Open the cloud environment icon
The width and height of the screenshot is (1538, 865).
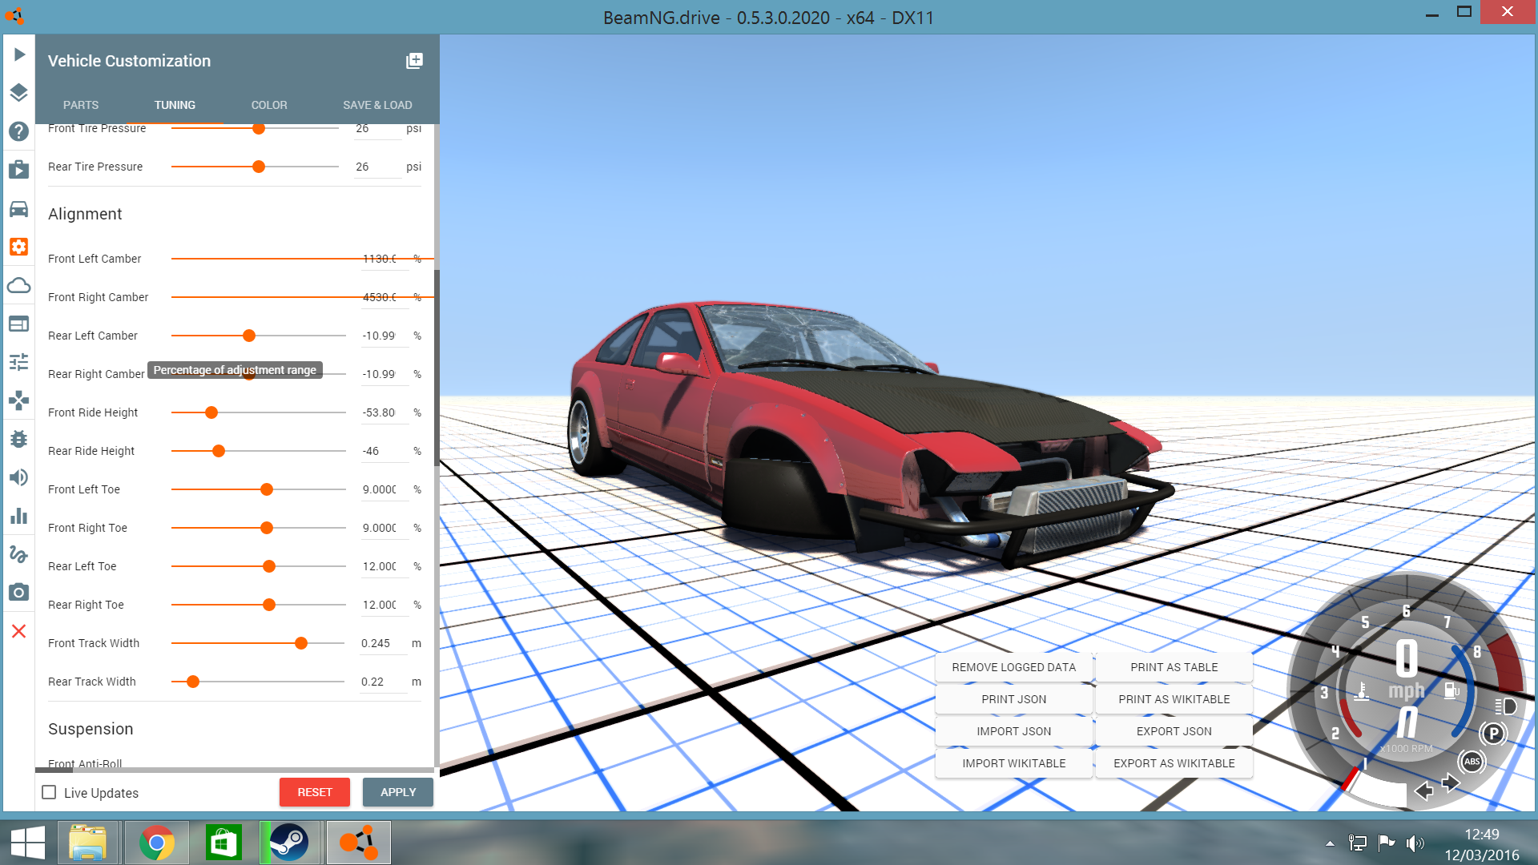[x=19, y=285]
